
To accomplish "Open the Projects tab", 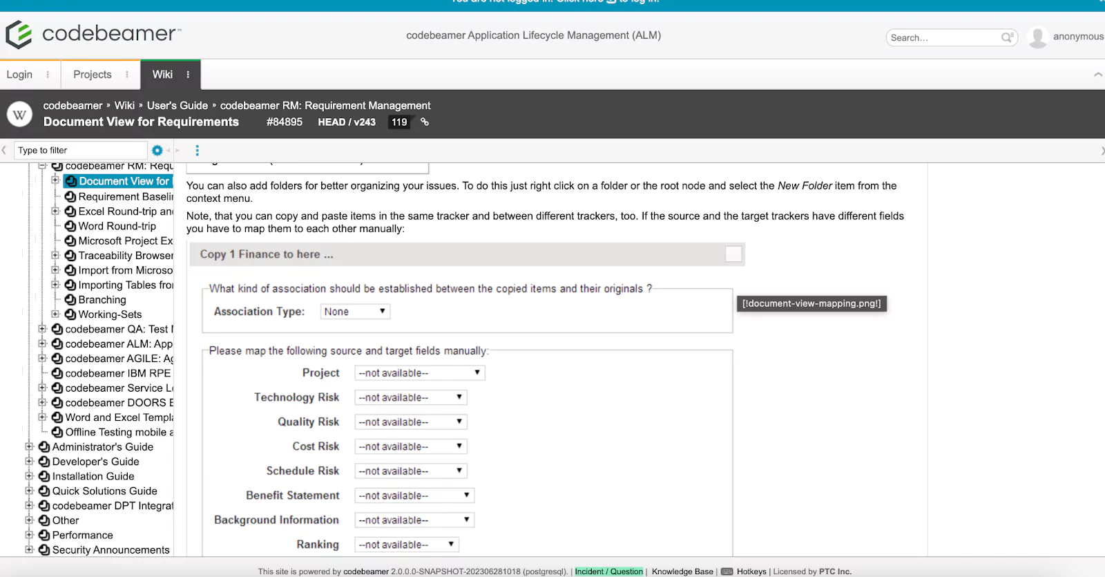I will 93,75.
